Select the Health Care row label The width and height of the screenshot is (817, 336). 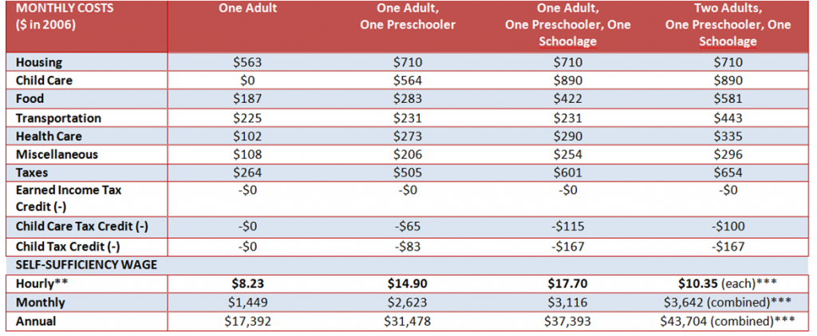[x=49, y=136]
